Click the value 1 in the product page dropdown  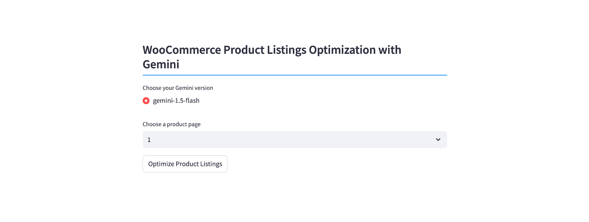[149, 140]
